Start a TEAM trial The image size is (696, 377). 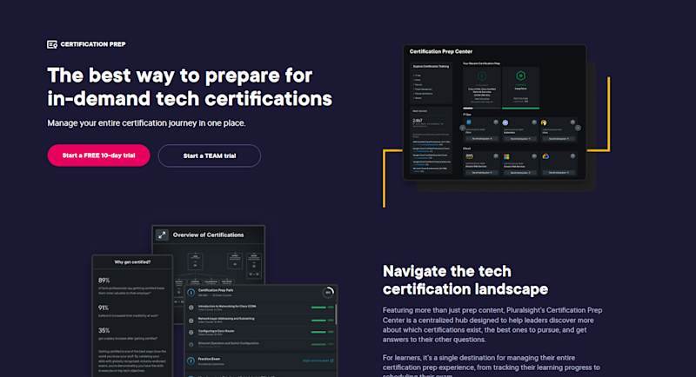(x=210, y=156)
